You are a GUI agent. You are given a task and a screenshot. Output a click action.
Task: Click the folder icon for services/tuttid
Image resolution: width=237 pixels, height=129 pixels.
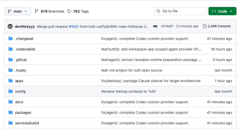(x=11, y=123)
